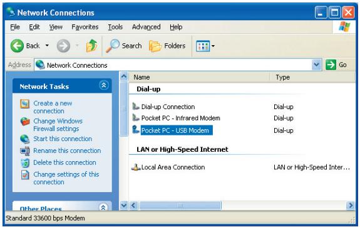Screen dimensions: 360x227
Task: Click the horizontal scrollbar left arrow
Action: 133,205
